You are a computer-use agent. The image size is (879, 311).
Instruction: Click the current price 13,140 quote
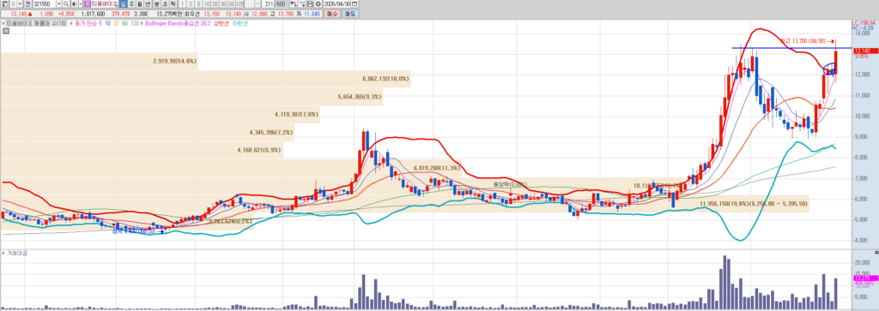pyautogui.click(x=18, y=14)
